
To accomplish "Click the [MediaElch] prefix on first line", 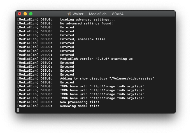I will [28, 20].
